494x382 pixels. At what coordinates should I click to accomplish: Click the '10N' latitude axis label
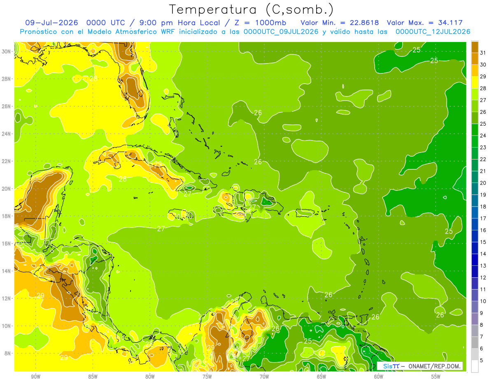[x=6, y=326]
